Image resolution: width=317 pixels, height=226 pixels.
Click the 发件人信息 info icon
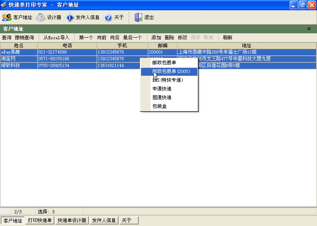click(70, 17)
